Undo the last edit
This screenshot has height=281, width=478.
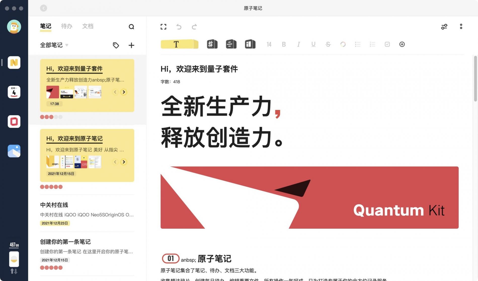click(179, 27)
